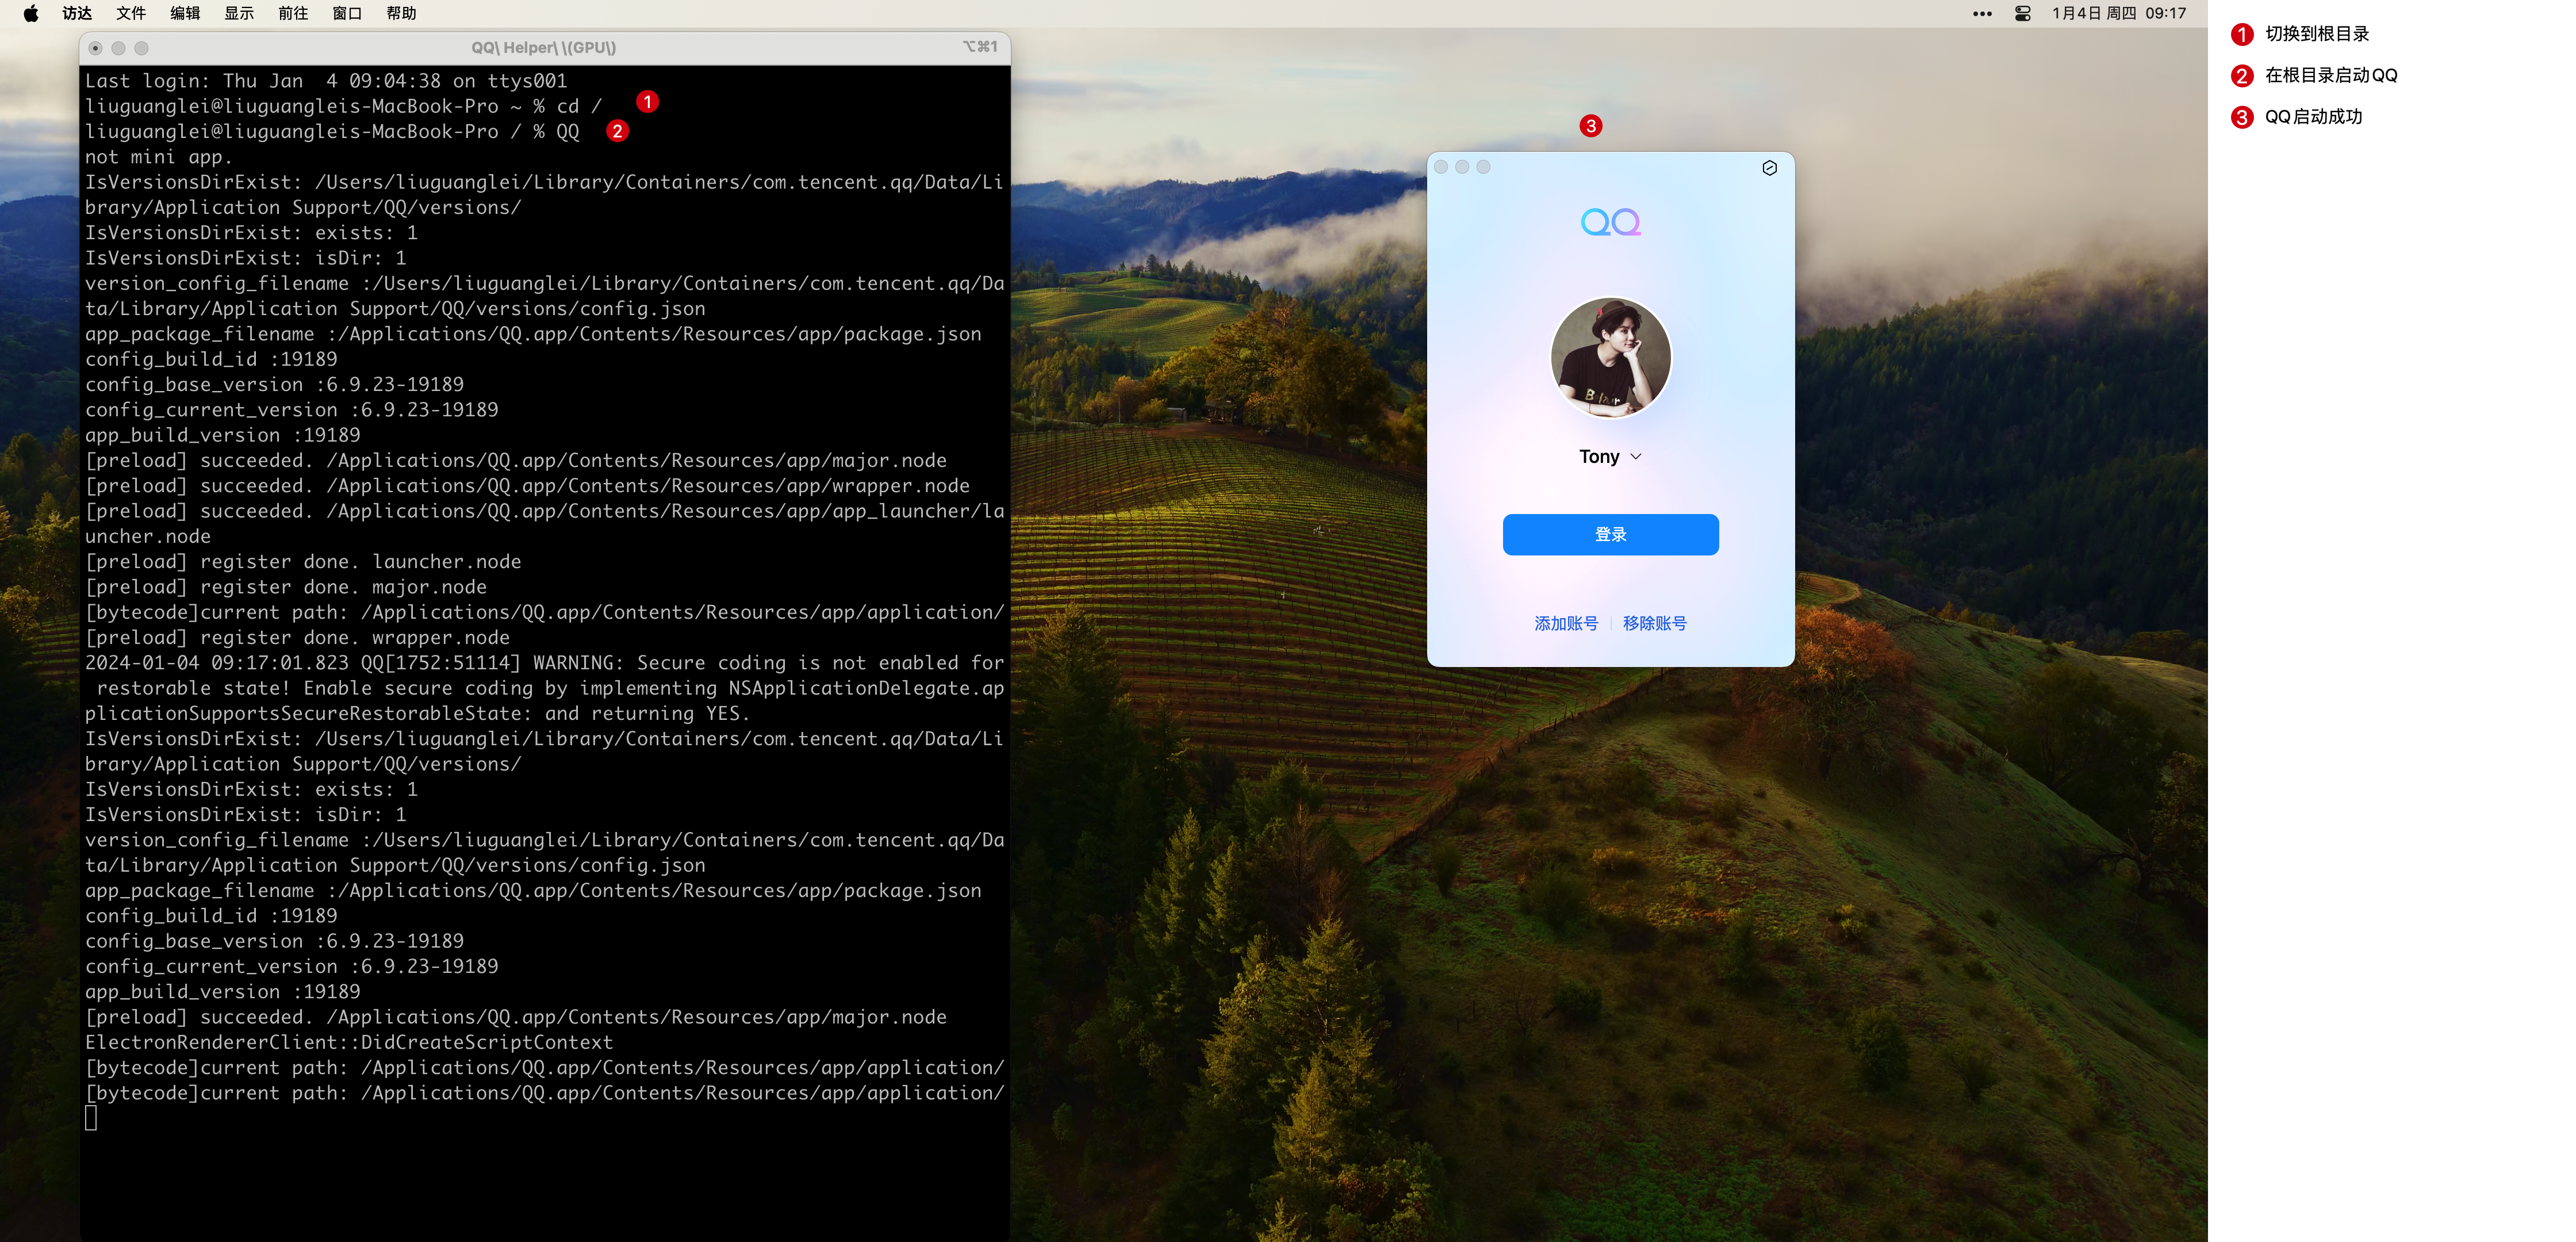Screen dimensions: 2576x1242
Task: Open the 窗口 menu
Action: (347, 13)
